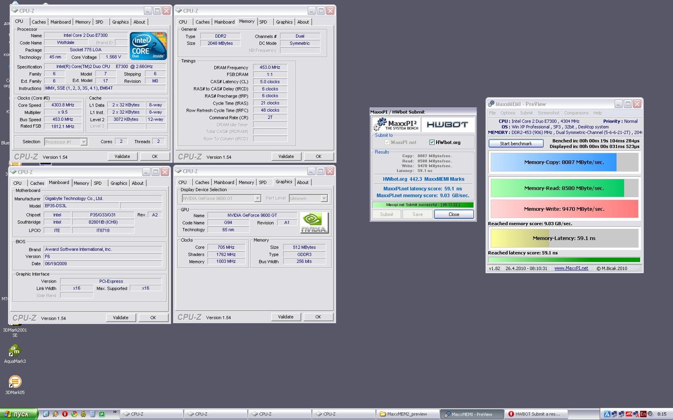
Task: Click the first quick launch icon after Start
Action: tap(46, 414)
